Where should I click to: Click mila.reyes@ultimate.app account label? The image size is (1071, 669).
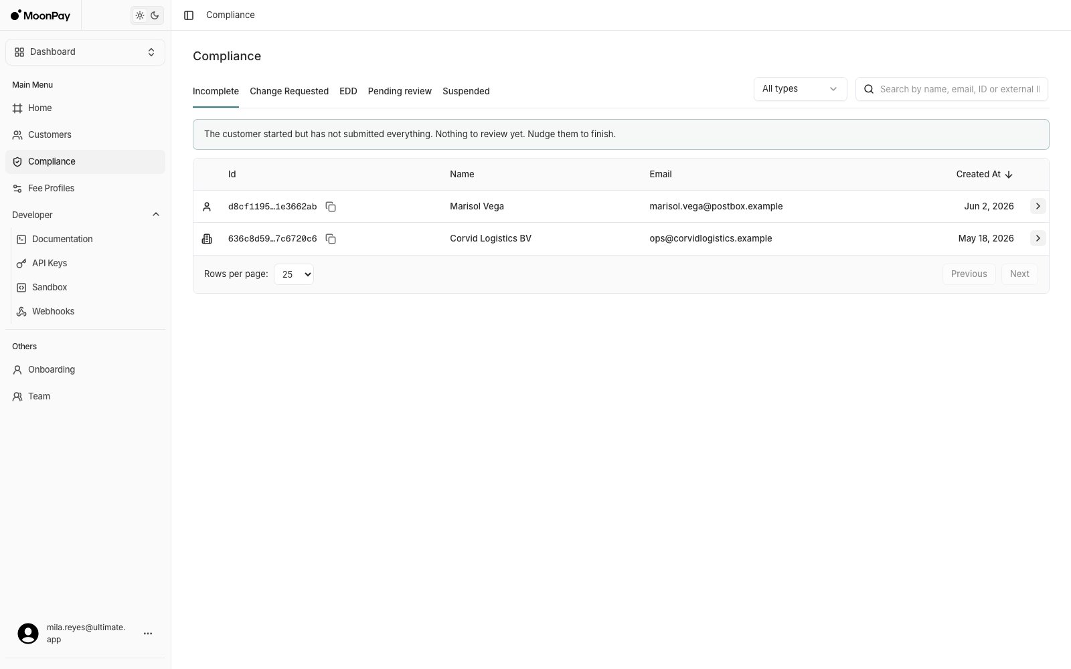(x=86, y=634)
